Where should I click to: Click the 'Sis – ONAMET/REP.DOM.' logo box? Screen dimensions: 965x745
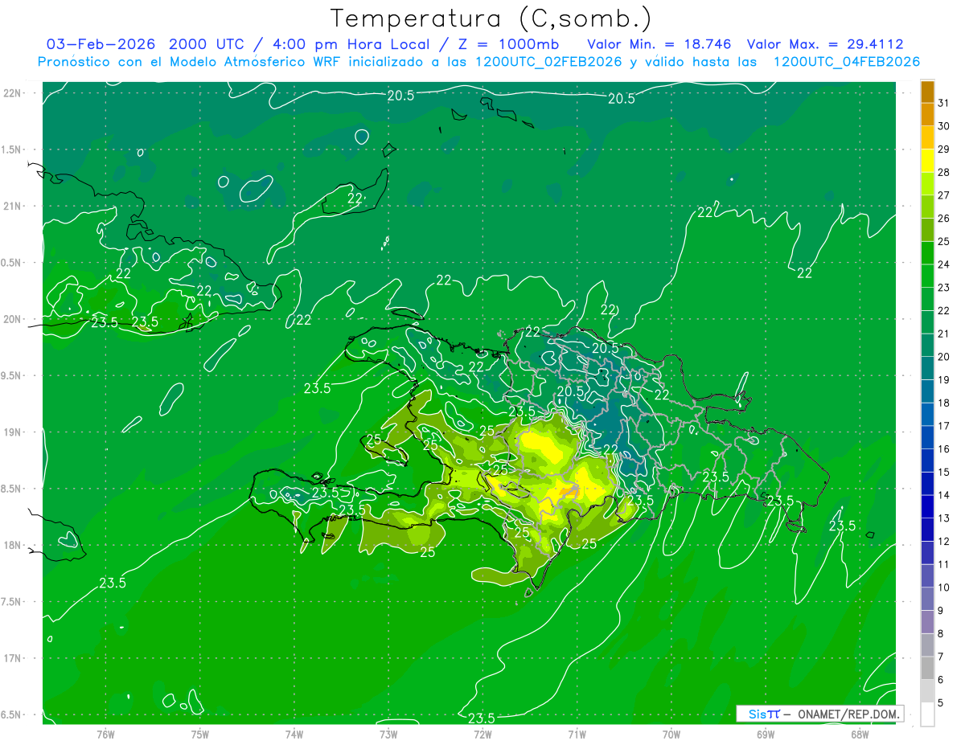point(819,714)
